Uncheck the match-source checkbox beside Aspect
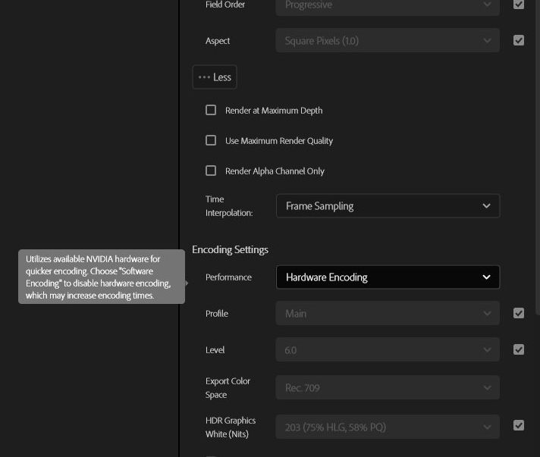 pyautogui.click(x=519, y=40)
